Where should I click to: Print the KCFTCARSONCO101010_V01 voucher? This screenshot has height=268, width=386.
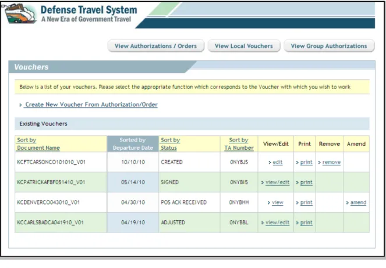point(306,163)
